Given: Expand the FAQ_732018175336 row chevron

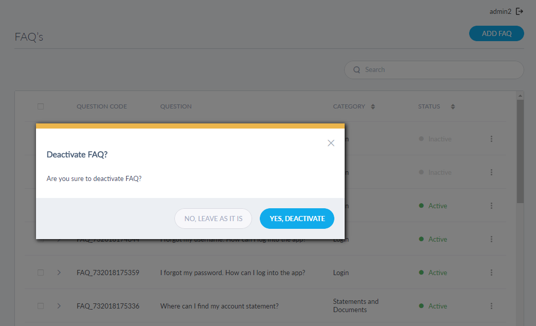Looking at the screenshot, I should click(x=59, y=306).
